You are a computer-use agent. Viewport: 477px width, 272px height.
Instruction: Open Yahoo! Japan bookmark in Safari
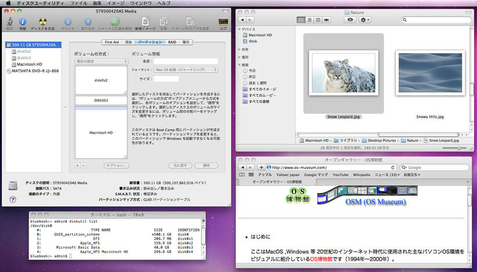288,174
